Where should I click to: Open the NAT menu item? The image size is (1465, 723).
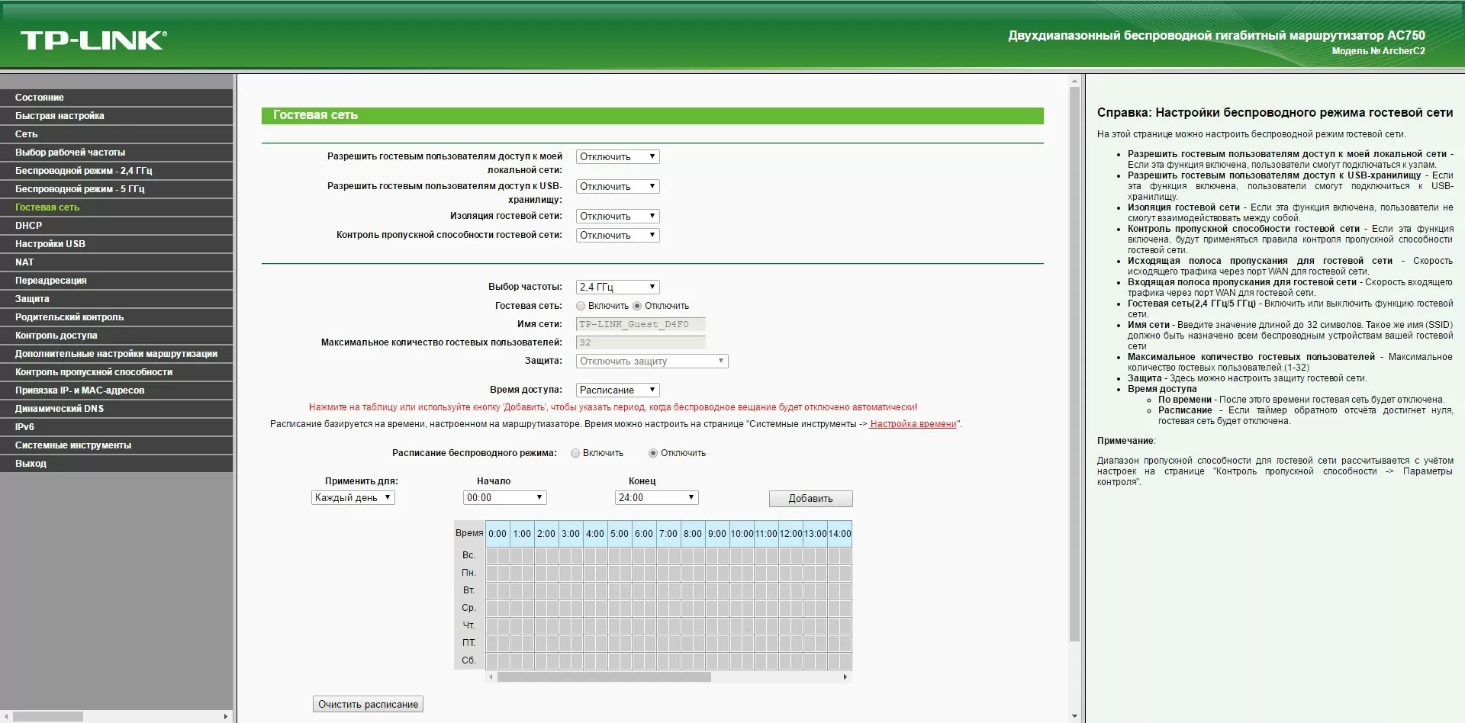[x=116, y=262]
